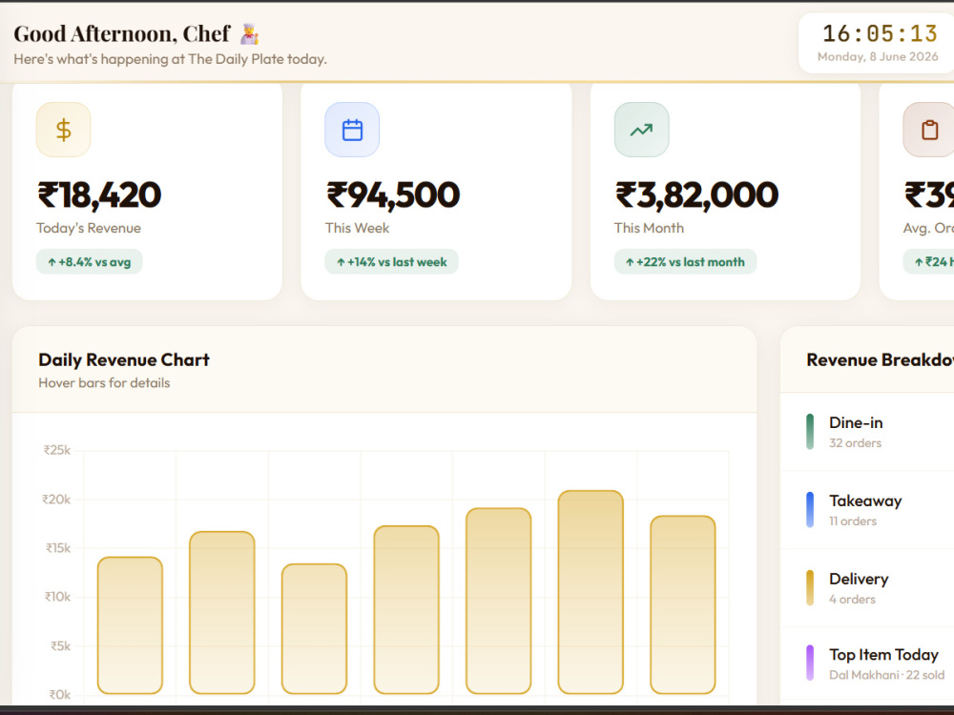Click the Daily Revenue Chart heading
954x715 pixels.
coord(123,360)
